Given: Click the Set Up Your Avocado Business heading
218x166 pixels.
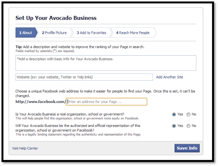Looking at the screenshot, I should click(x=56, y=18).
